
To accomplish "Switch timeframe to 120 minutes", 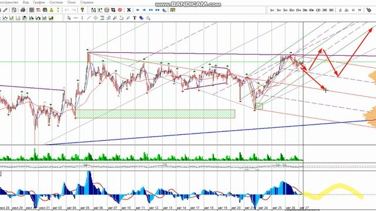I will (x=318, y=10).
